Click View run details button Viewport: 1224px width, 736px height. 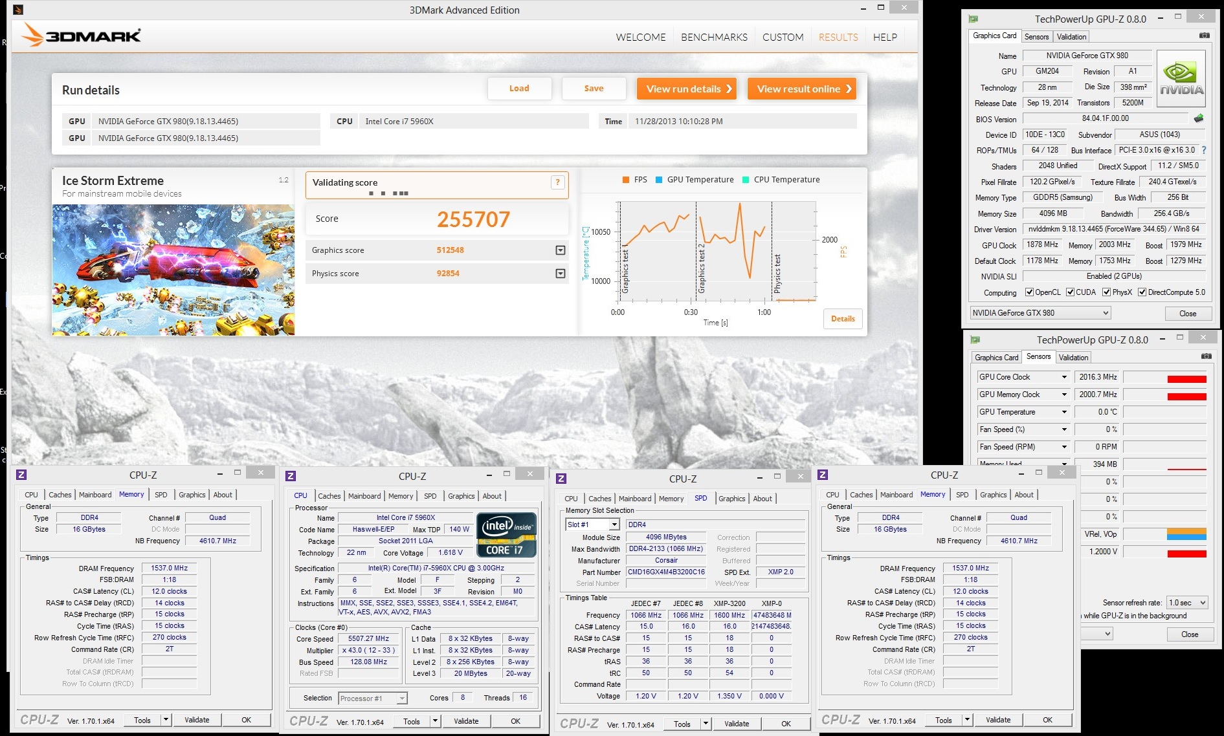[x=687, y=89]
